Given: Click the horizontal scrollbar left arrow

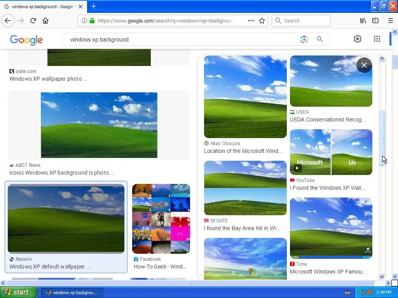Looking at the screenshot, I should point(3,283).
